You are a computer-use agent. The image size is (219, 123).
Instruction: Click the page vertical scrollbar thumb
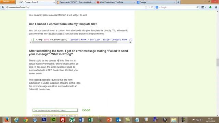[x=218, y=63]
